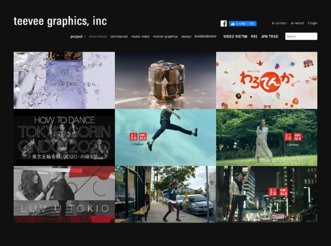Select the motion graphics category

[165, 36]
